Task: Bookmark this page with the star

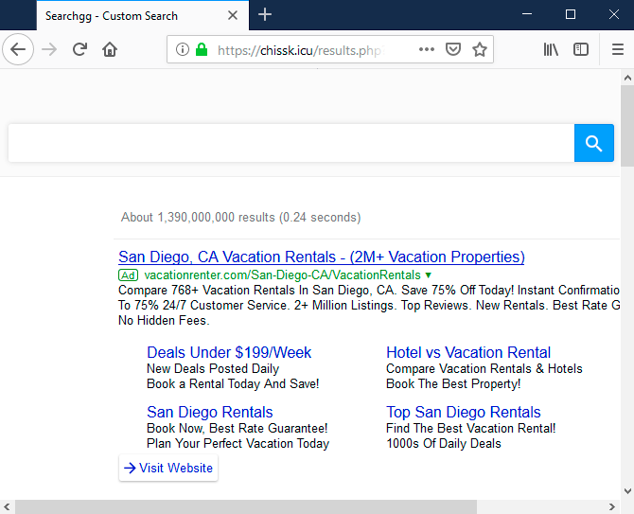Action: (x=480, y=49)
